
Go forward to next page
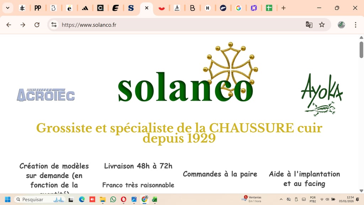tap(23, 25)
